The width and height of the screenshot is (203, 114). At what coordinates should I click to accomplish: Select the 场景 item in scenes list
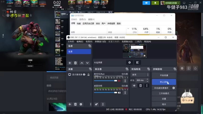tap(79, 52)
